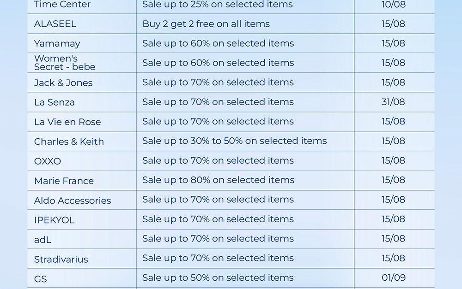
Task: Click the 01/09 end date for GS
Action: tap(393, 277)
